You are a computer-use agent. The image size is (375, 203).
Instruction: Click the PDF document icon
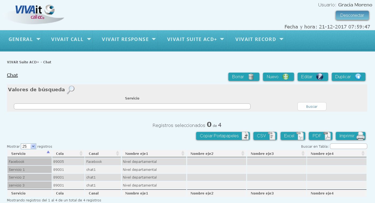pyautogui.click(x=328, y=136)
